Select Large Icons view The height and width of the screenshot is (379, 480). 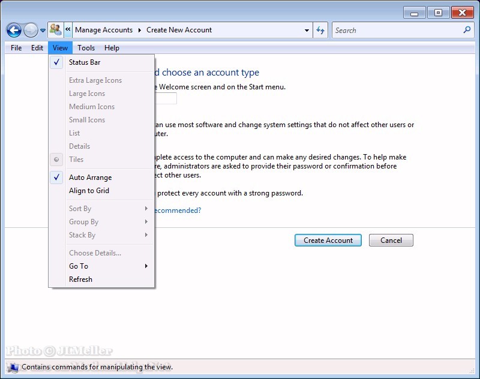(x=101, y=94)
